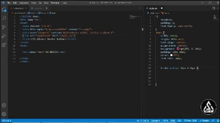Click the link rel stylesheet line
Image resolution: width=220 pixels, height=123 pixels.
(x=49, y=36)
